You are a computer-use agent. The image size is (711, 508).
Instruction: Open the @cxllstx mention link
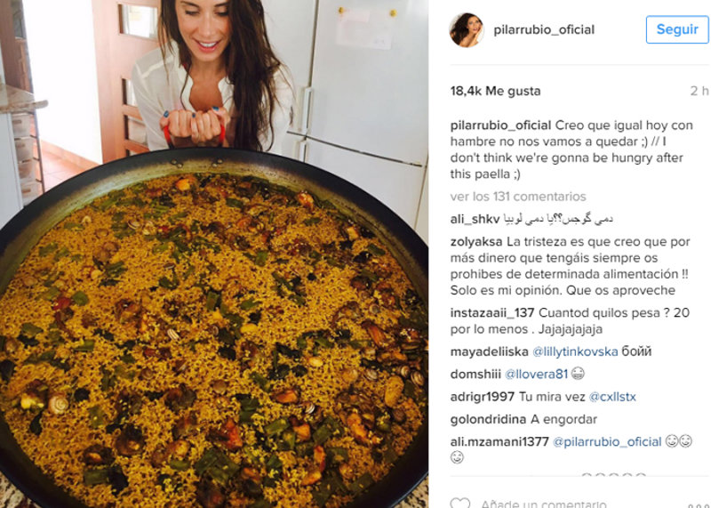click(612, 397)
